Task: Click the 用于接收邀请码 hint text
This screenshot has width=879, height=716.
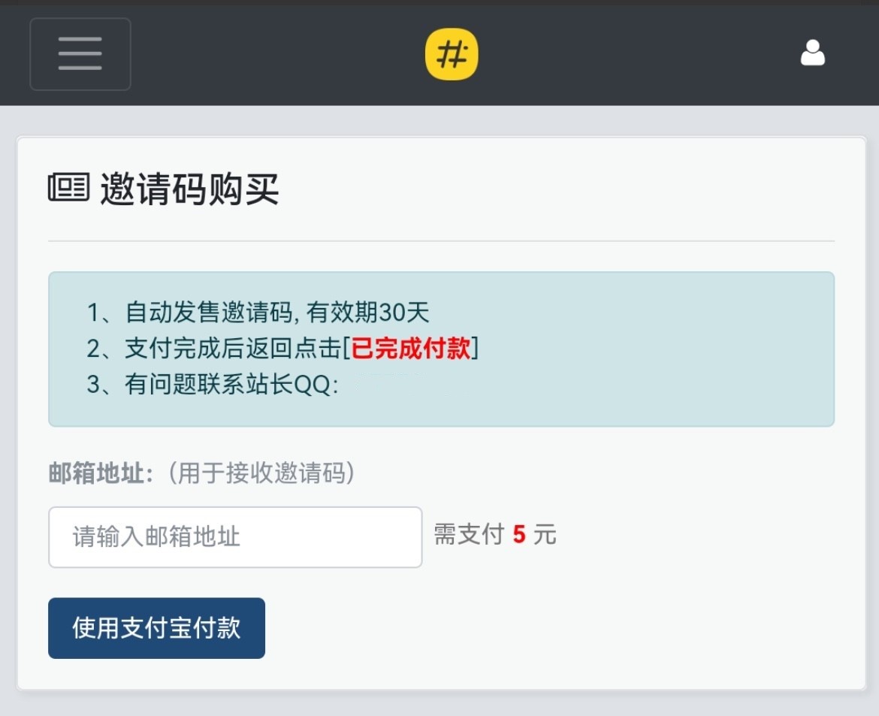Action: 261,473
